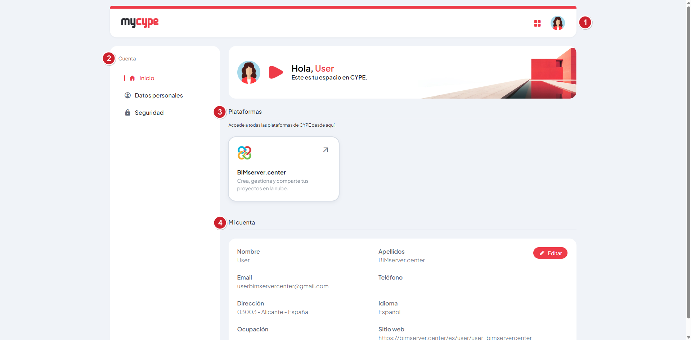Click the Nombre value User
The width and height of the screenshot is (691, 340).
(x=243, y=260)
